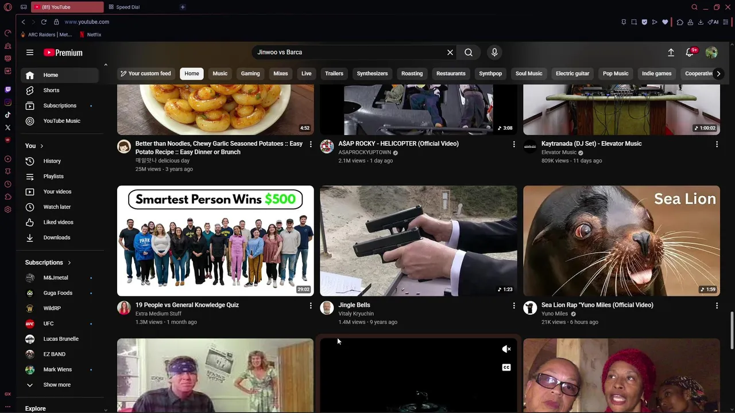Open options menu for Sea Lion Rap video

717,306
